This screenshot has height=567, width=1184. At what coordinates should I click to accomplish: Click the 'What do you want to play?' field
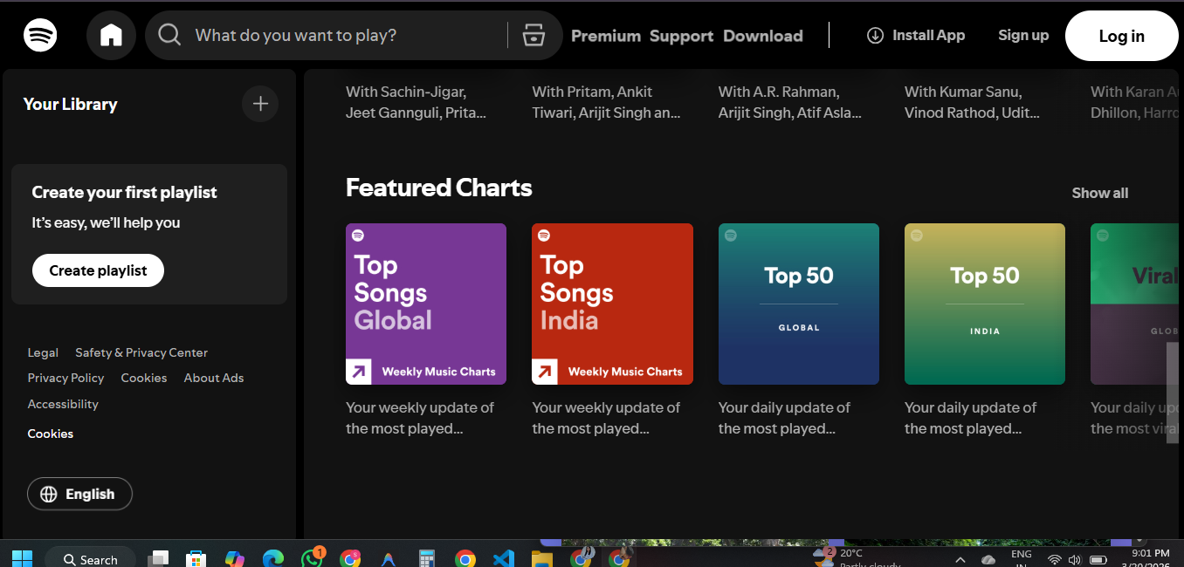pos(345,36)
